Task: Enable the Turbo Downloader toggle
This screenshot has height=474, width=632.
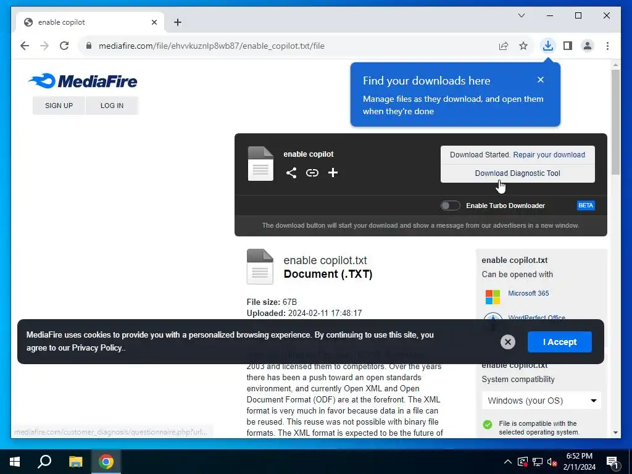Action: point(450,206)
